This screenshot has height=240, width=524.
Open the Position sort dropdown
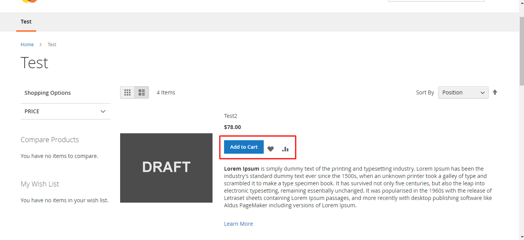pyautogui.click(x=463, y=92)
